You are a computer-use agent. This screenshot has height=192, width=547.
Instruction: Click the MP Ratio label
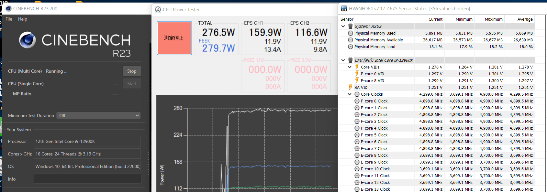click(x=22, y=94)
